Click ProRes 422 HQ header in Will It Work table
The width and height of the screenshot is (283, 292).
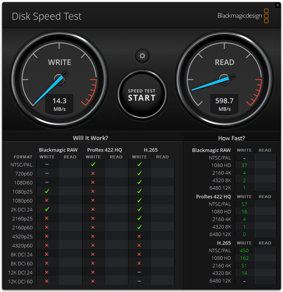[104, 150]
